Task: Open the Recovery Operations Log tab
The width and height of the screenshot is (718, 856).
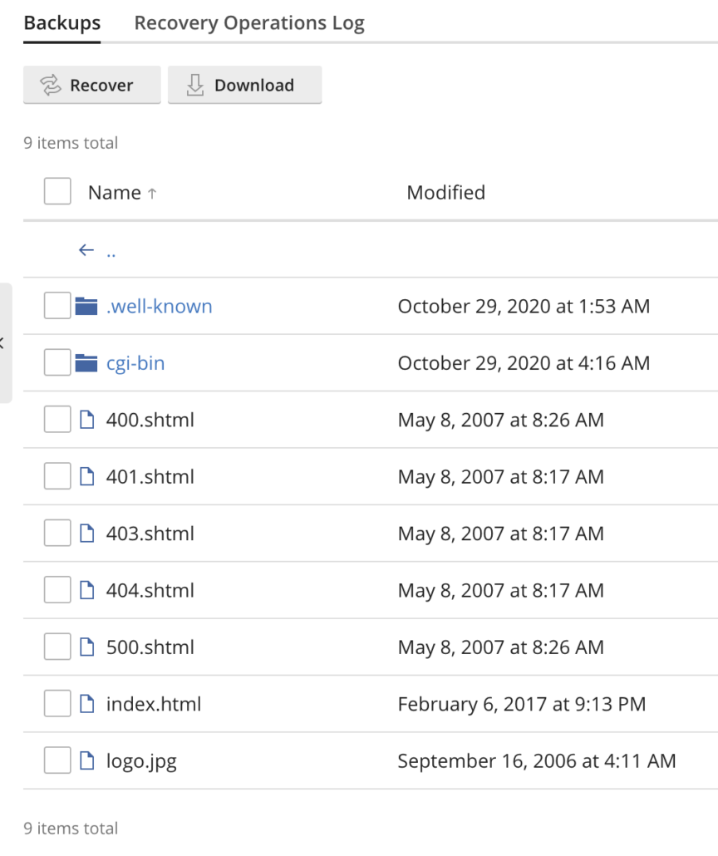Action: (x=249, y=23)
